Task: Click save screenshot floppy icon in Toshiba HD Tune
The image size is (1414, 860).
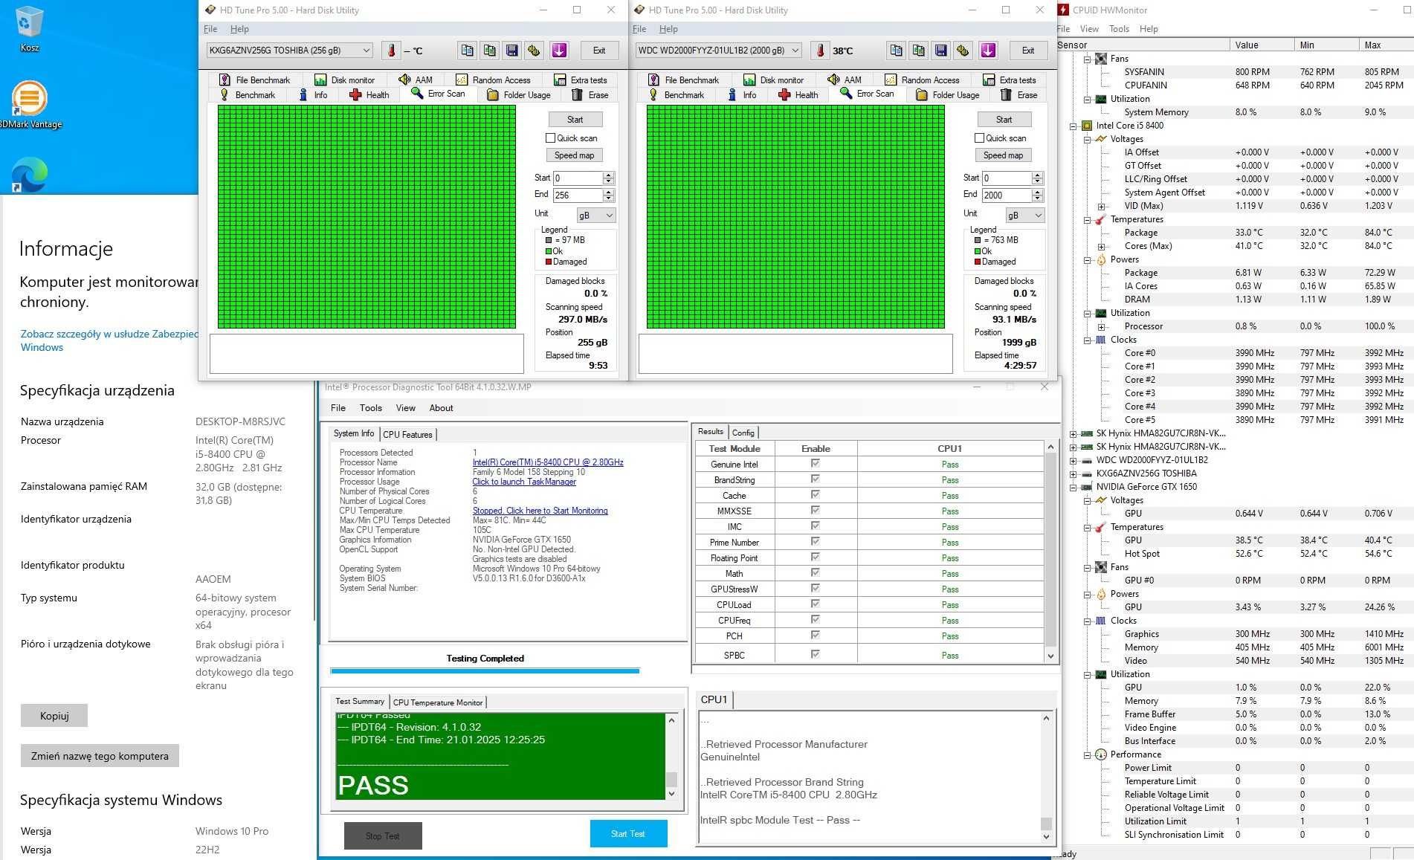Action: pyautogui.click(x=511, y=50)
